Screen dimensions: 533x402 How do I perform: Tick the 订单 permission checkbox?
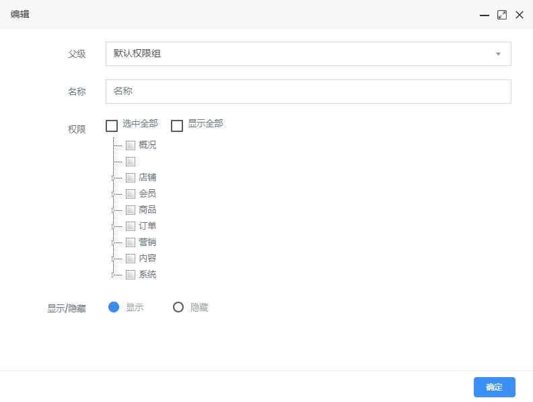click(x=131, y=226)
